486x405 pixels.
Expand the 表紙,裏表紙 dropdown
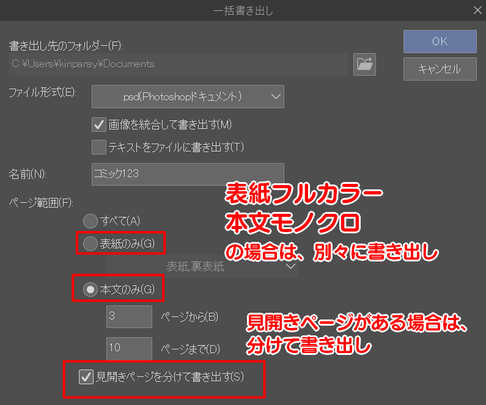(202, 266)
